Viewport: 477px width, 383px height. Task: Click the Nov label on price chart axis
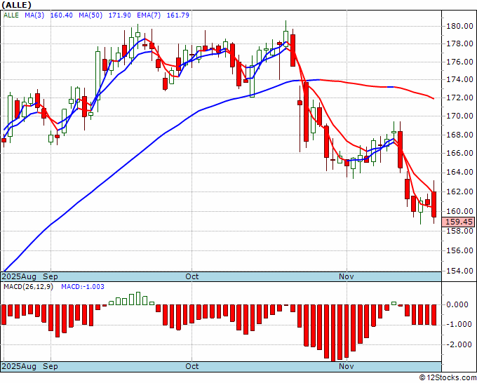point(347,276)
